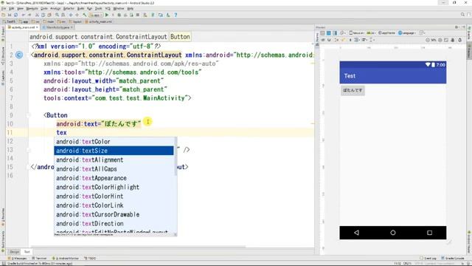
Task: Show the Blueprint view icon in Preview
Action: tap(328, 33)
